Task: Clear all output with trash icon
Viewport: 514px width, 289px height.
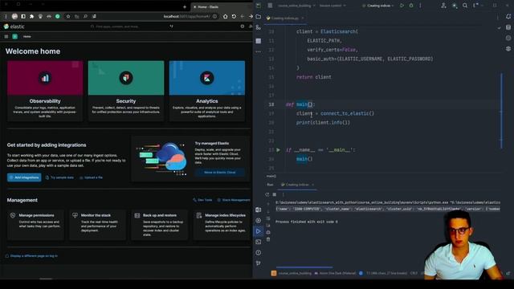Action: pos(268,239)
